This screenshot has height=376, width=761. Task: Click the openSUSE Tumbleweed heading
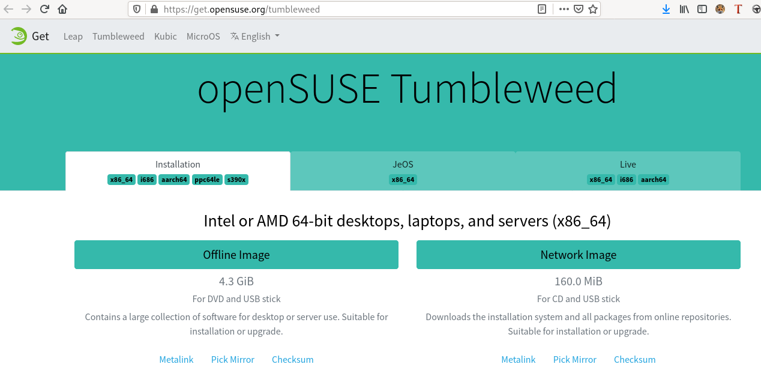point(407,89)
